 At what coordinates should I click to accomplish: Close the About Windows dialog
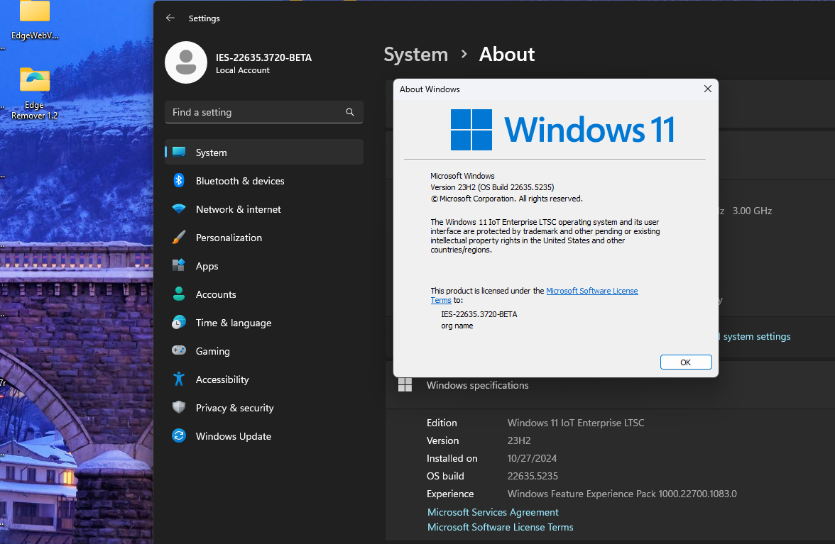708,89
